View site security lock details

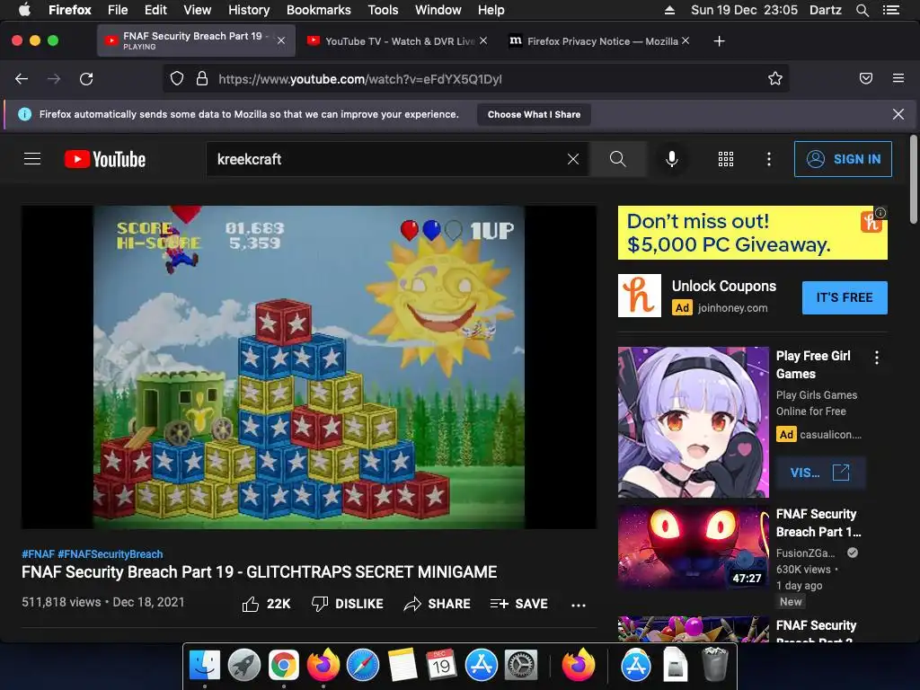coord(202,79)
